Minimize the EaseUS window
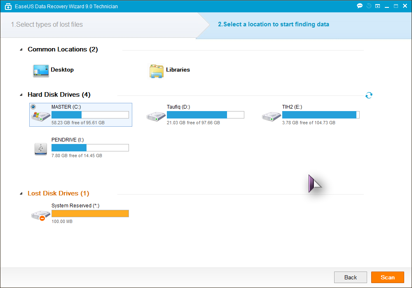The image size is (412, 288). (x=387, y=6)
